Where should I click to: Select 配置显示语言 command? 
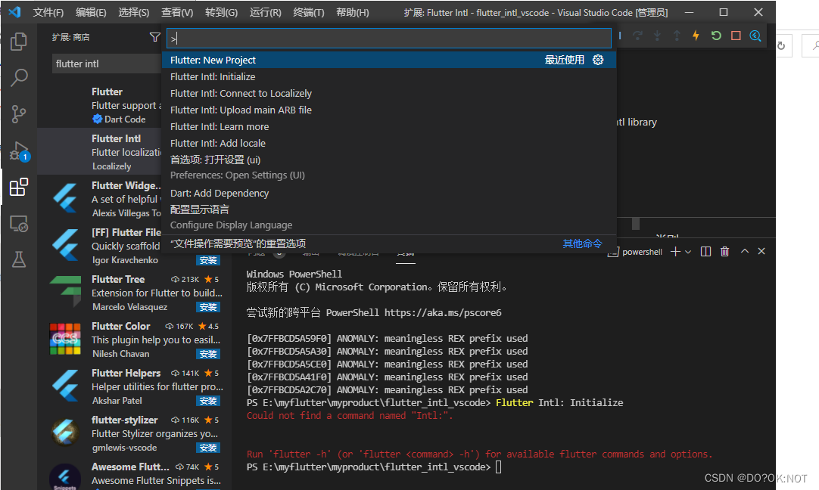(389, 217)
